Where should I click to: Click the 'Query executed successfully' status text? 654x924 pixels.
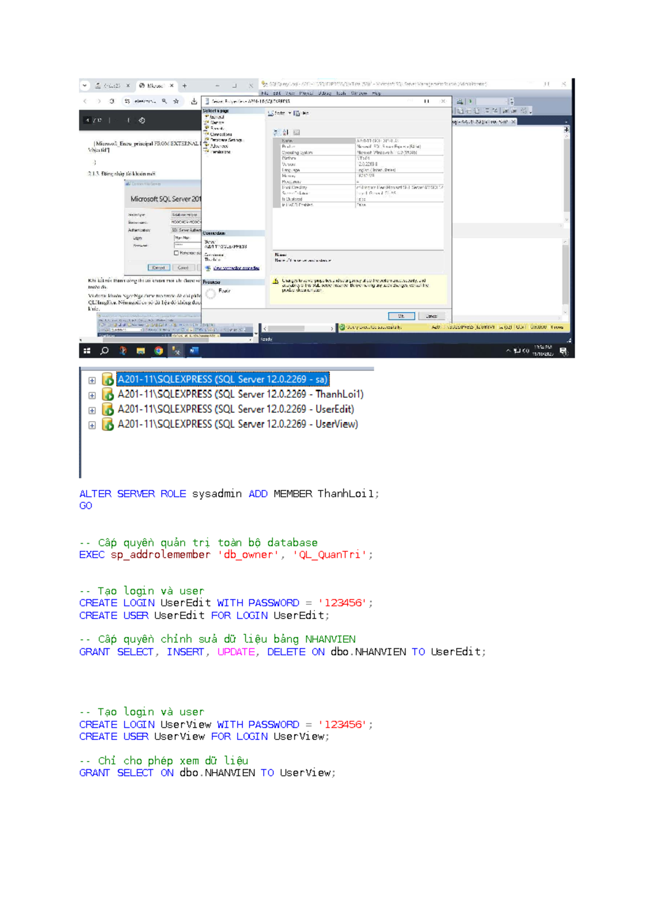tap(374, 327)
